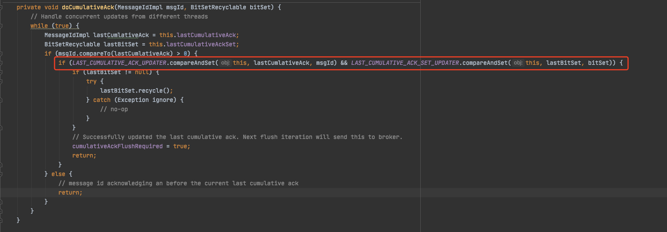667x232 pixels.
Task: Click the && operator
Action: click(x=344, y=63)
